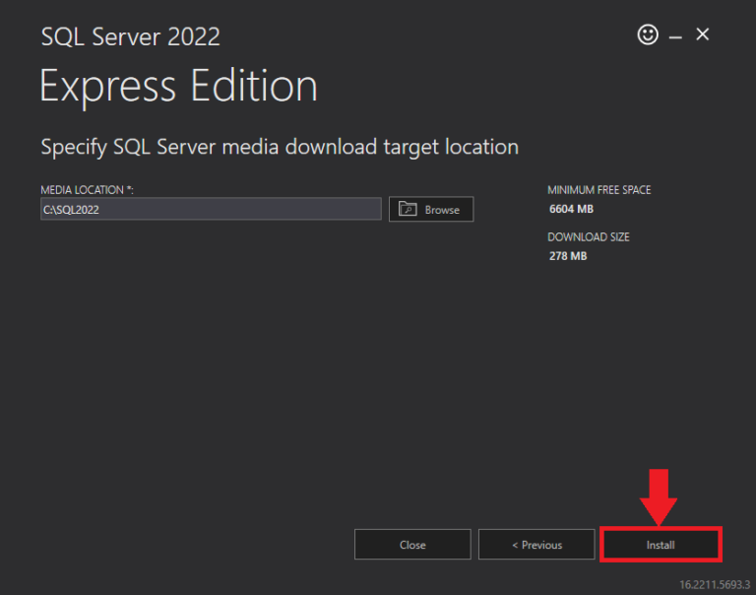This screenshot has width=756, height=595.
Task: Click the MINIMUM FREE SPACE label
Action: point(598,190)
